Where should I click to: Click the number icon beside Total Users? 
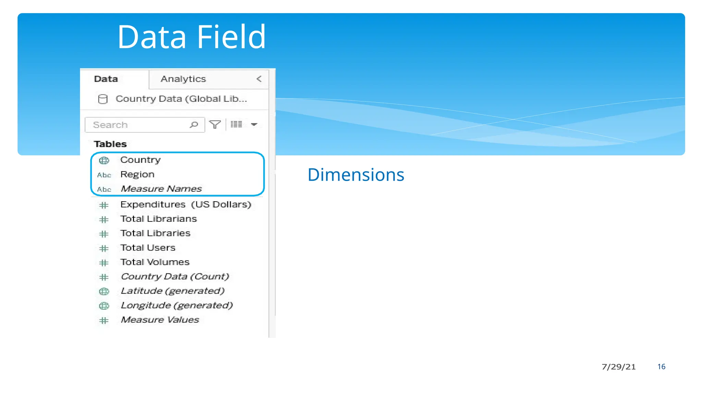coord(104,249)
